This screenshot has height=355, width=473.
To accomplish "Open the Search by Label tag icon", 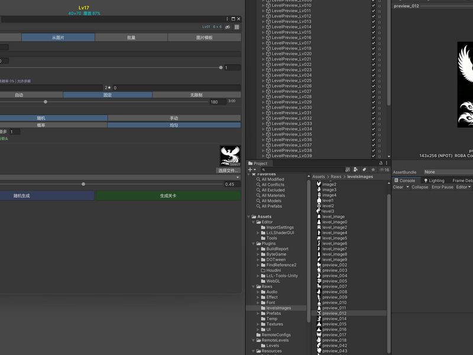I will (364, 170).
